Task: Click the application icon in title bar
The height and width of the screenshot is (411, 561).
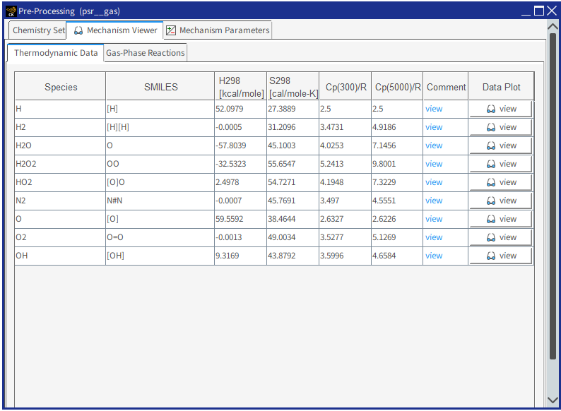Action: coord(11,11)
